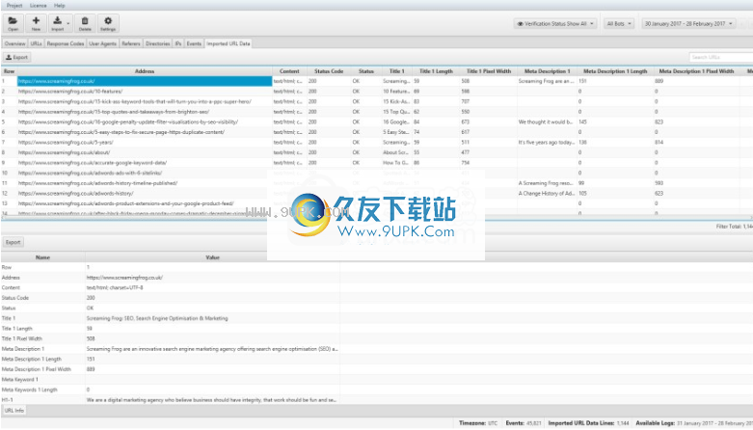Open a project with the Open icon
The image size is (753, 430).
click(x=13, y=23)
